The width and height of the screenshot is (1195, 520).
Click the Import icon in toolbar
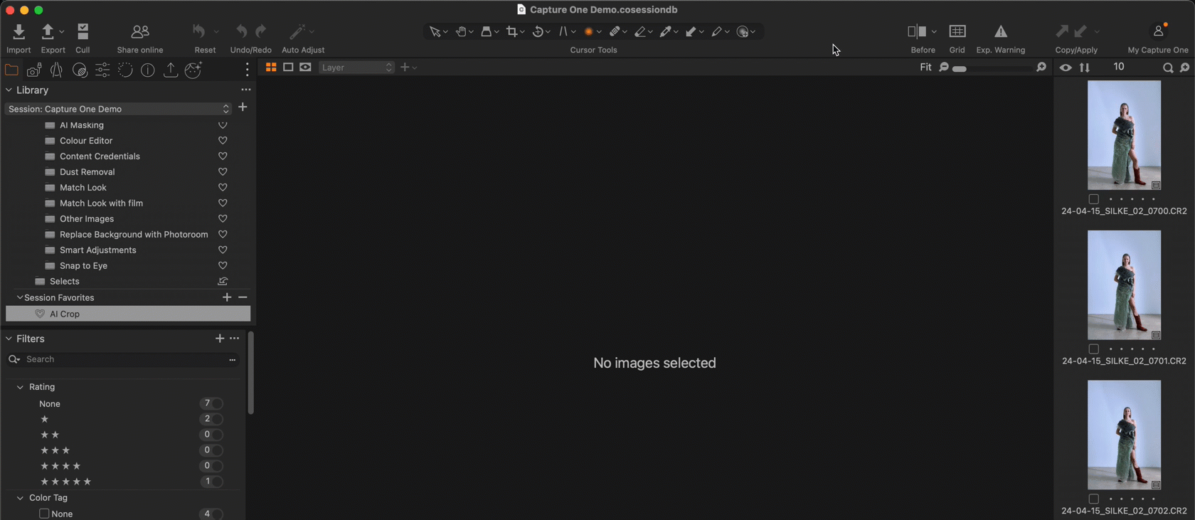click(18, 32)
